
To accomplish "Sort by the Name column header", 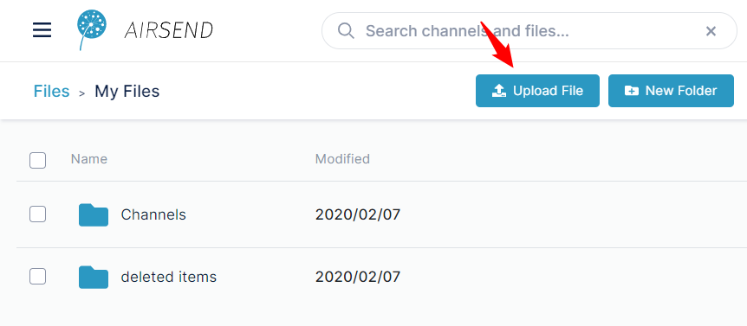I will 89,159.
